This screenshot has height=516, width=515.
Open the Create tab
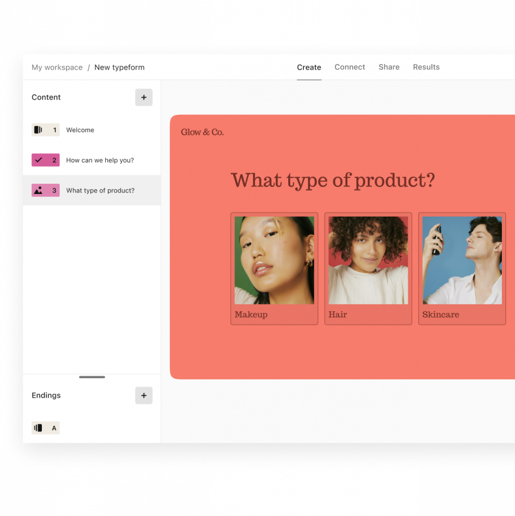coord(309,67)
